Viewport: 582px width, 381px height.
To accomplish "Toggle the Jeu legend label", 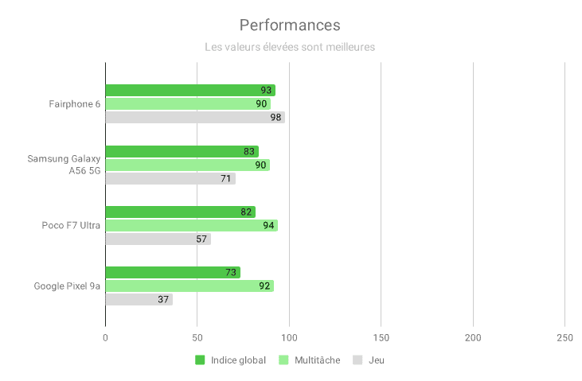I will pos(377,360).
